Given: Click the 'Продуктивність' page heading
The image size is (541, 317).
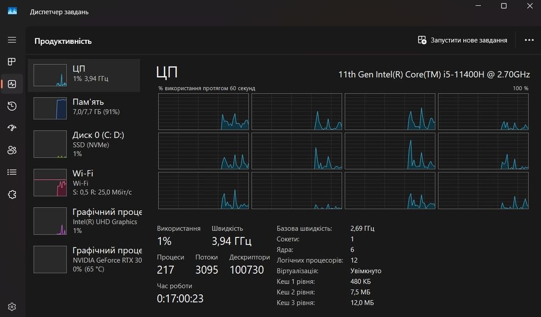Looking at the screenshot, I should pyautogui.click(x=63, y=41).
